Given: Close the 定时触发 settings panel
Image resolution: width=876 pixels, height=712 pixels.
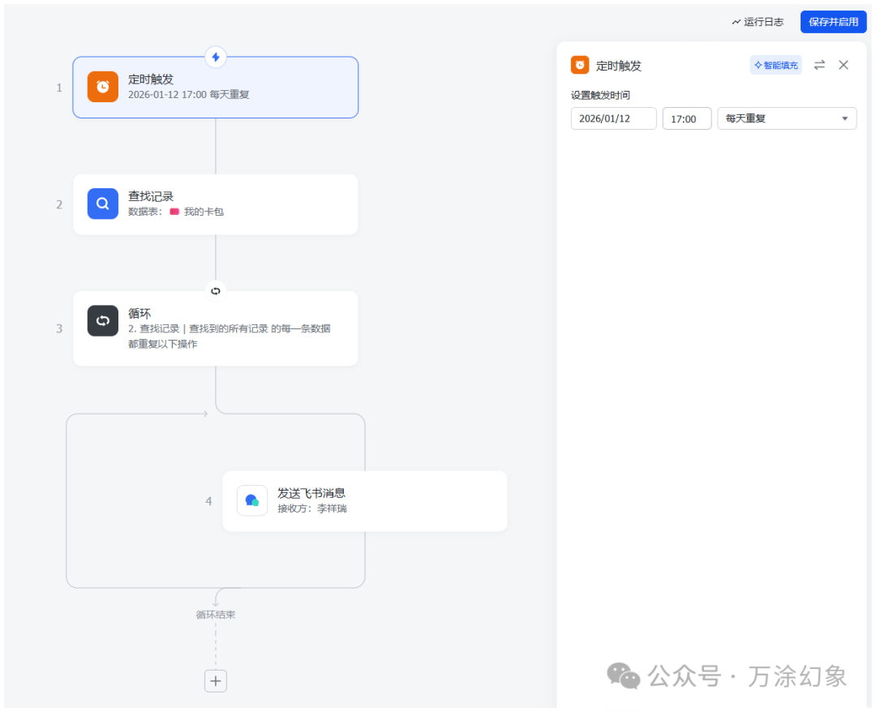Looking at the screenshot, I should (843, 65).
